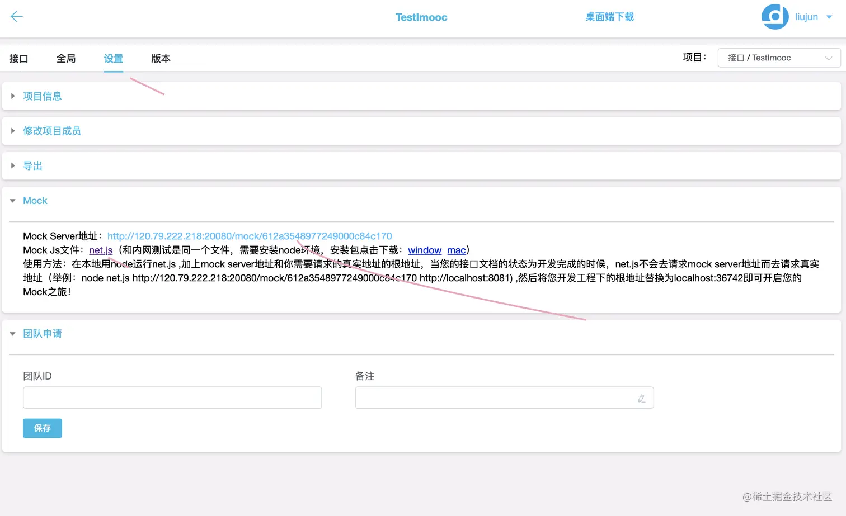The image size is (846, 516).
Task: Click the 修改项目成员 section title
Action: (x=52, y=131)
